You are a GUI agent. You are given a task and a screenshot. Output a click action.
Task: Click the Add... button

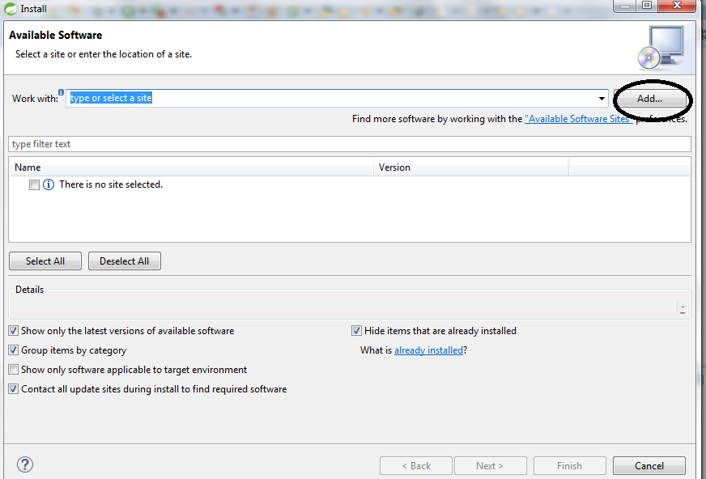tap(649, 98)
